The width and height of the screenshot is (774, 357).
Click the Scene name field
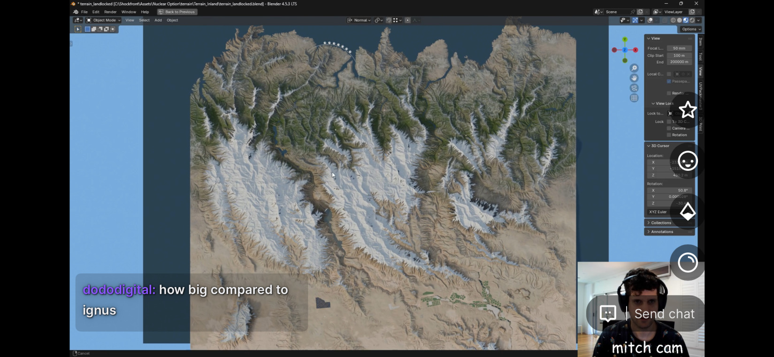617,12
